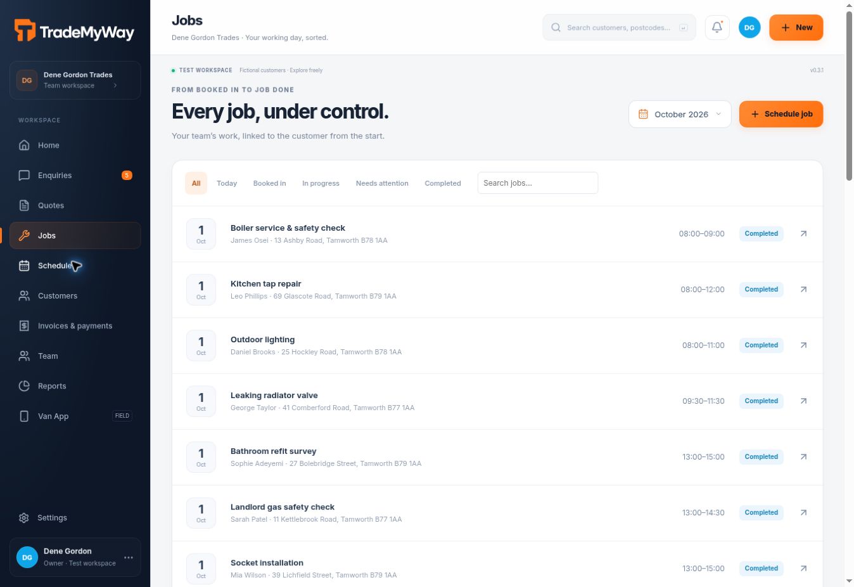Click the orange New button
The height and width of the screenshot is (587, 854).
click(796, 27)
